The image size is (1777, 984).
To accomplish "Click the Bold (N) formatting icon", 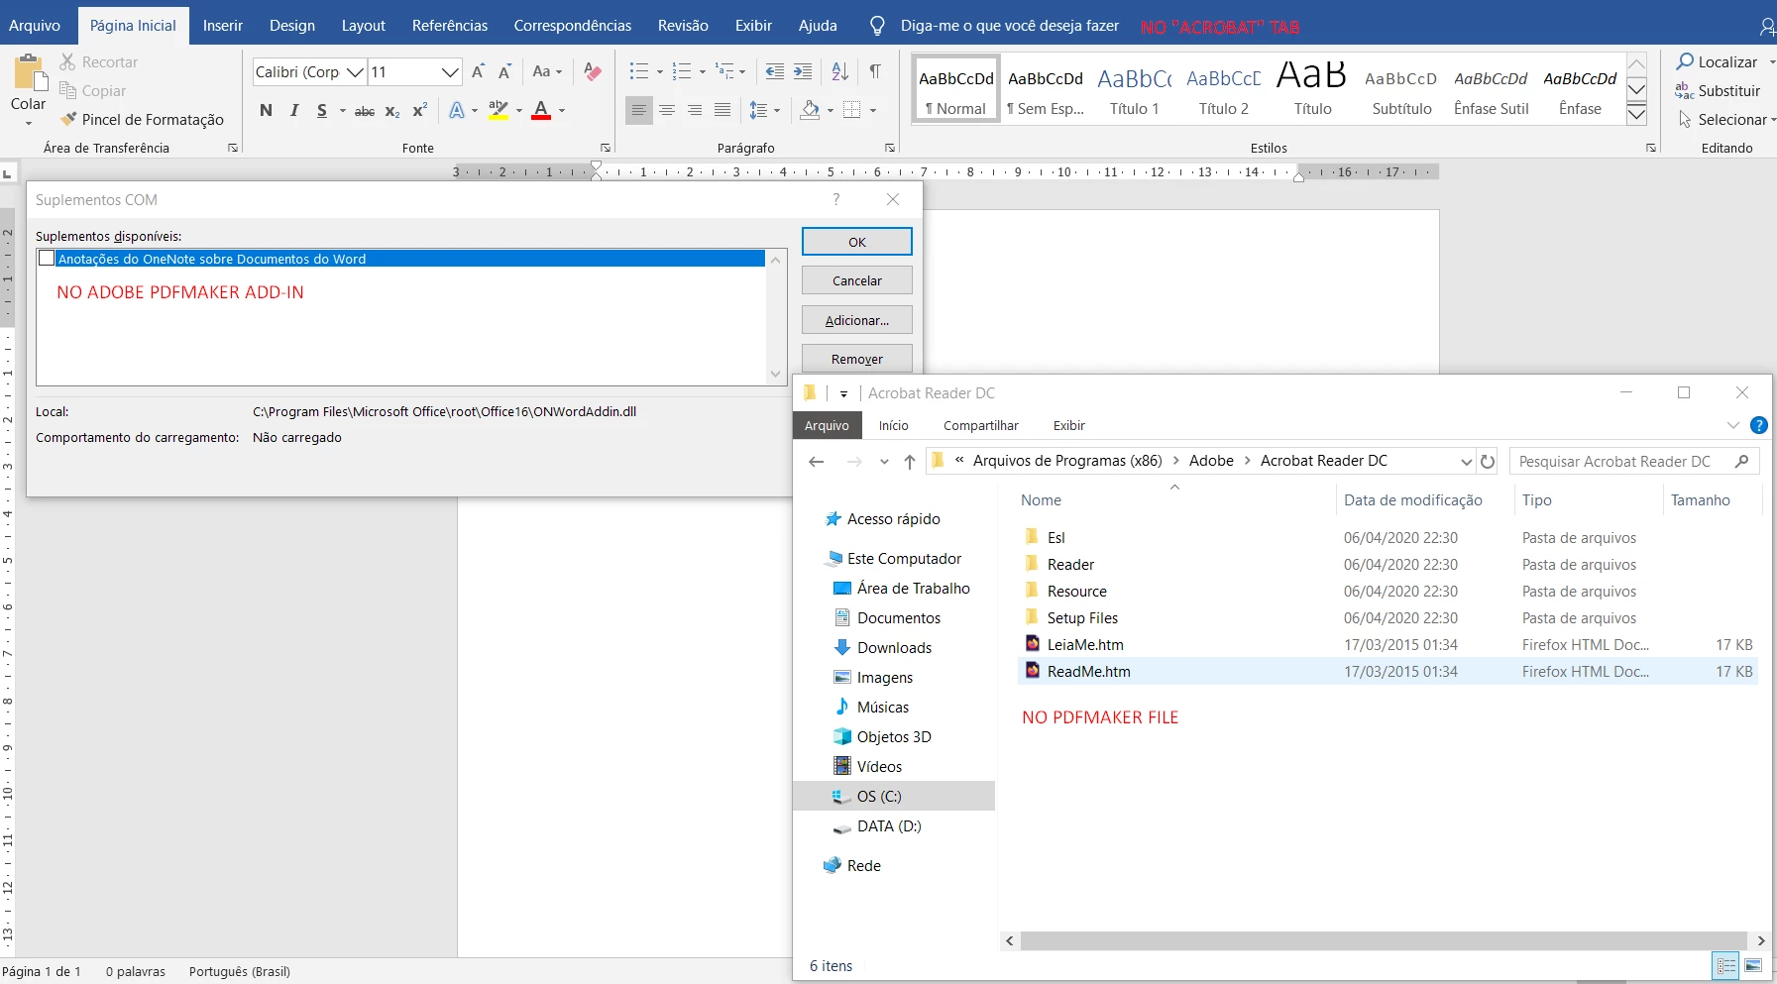I will pyautogui.click(x=266, y=110).
